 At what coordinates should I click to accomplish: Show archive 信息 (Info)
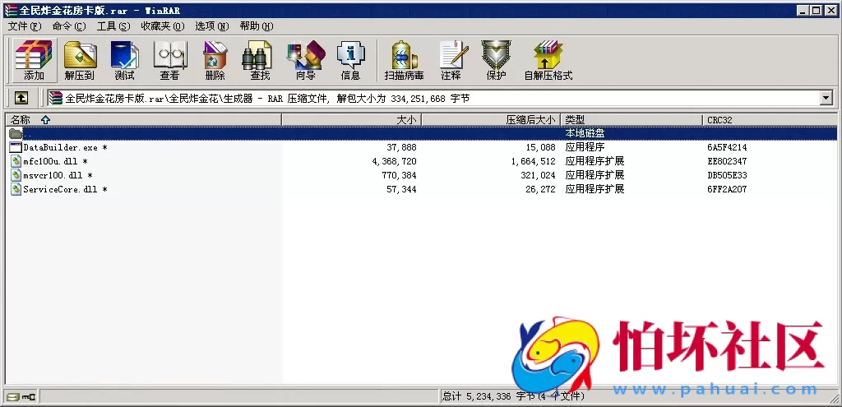click(350, 59)
